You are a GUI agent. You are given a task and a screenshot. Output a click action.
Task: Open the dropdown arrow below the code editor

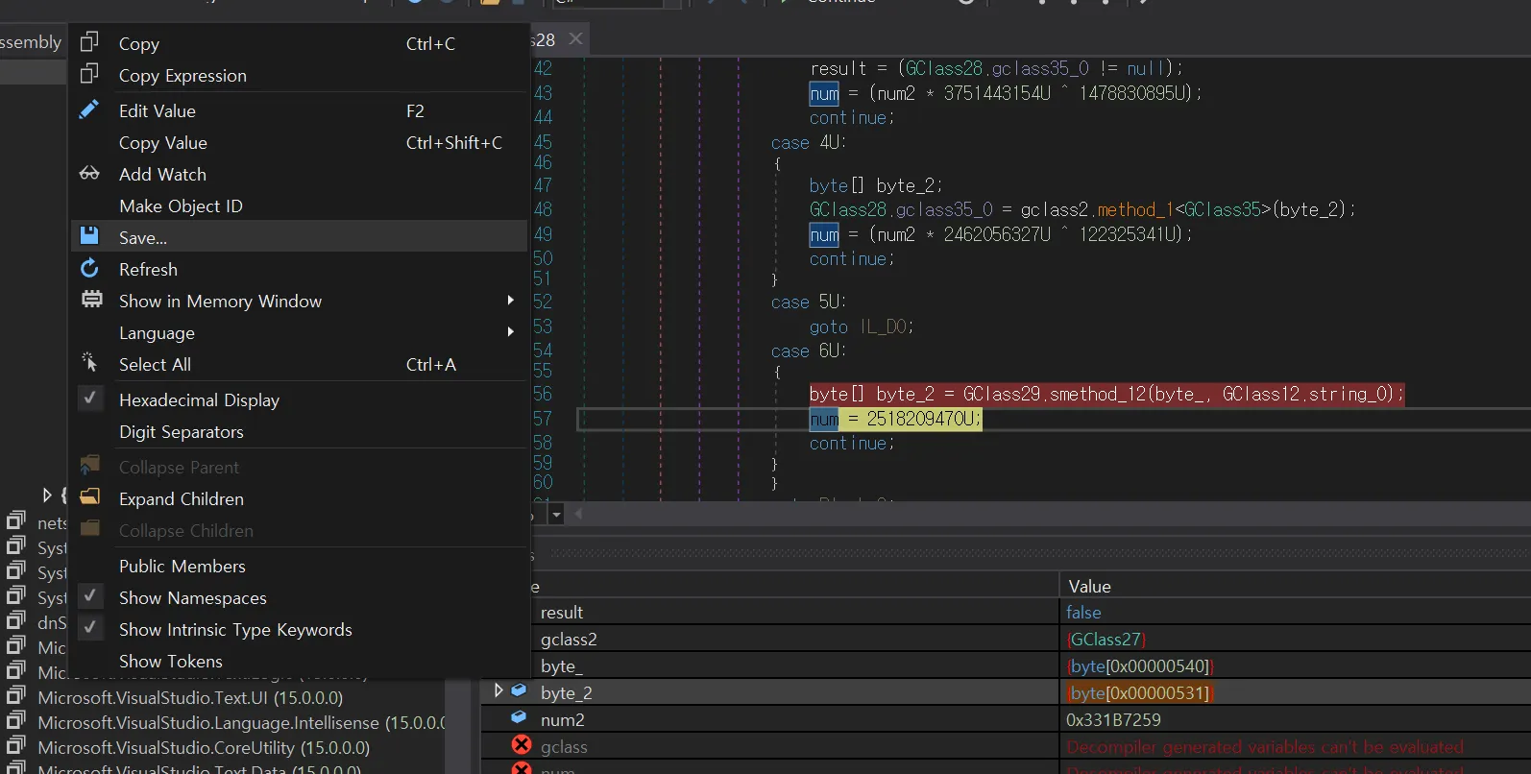[x=556, y=515]
